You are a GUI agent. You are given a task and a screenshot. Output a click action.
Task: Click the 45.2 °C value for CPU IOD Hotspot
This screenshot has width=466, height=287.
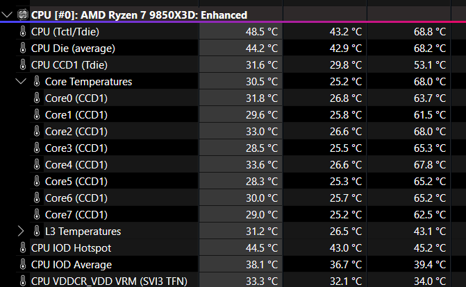click(430, 247)
